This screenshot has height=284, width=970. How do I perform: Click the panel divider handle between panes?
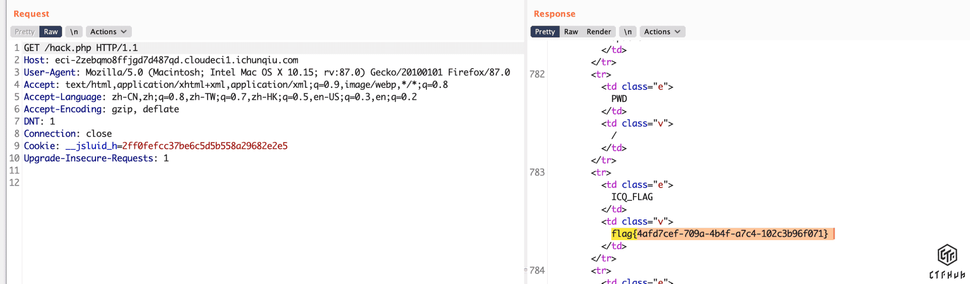(x=525, y=270)
